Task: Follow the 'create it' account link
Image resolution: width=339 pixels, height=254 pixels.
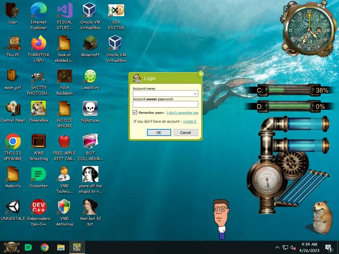Action: (190, 121)
